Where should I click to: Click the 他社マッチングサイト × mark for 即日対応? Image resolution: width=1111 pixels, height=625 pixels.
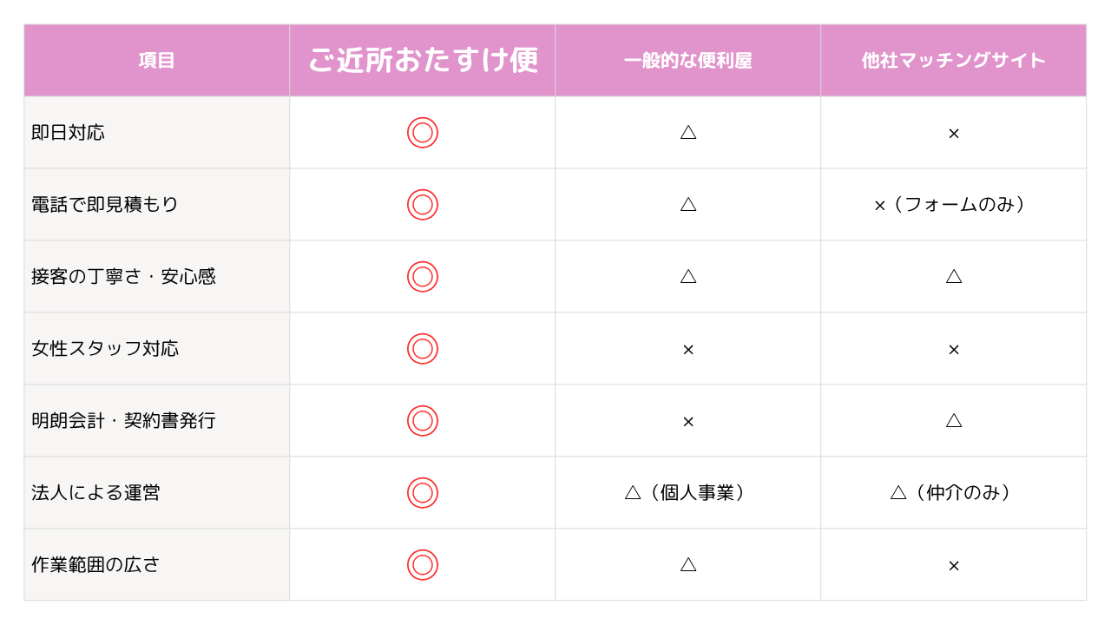[x=954, y=134]
